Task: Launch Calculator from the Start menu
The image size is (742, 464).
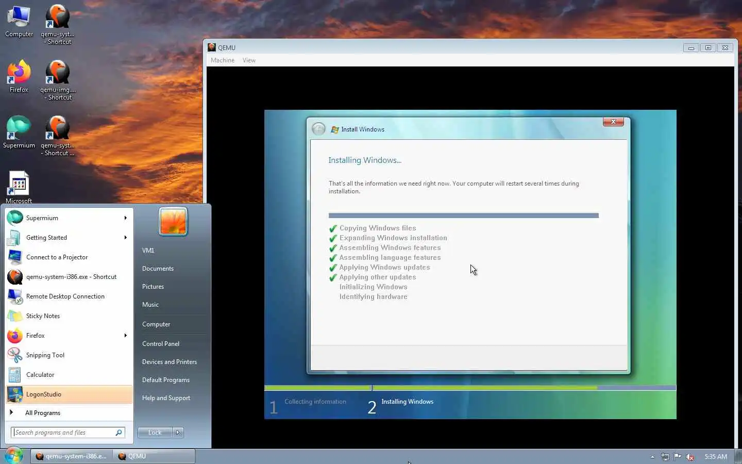Action: coord(69,375)
